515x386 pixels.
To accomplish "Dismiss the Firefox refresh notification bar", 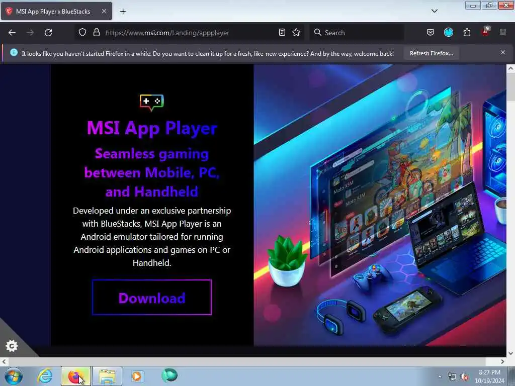I will (503, 52).
